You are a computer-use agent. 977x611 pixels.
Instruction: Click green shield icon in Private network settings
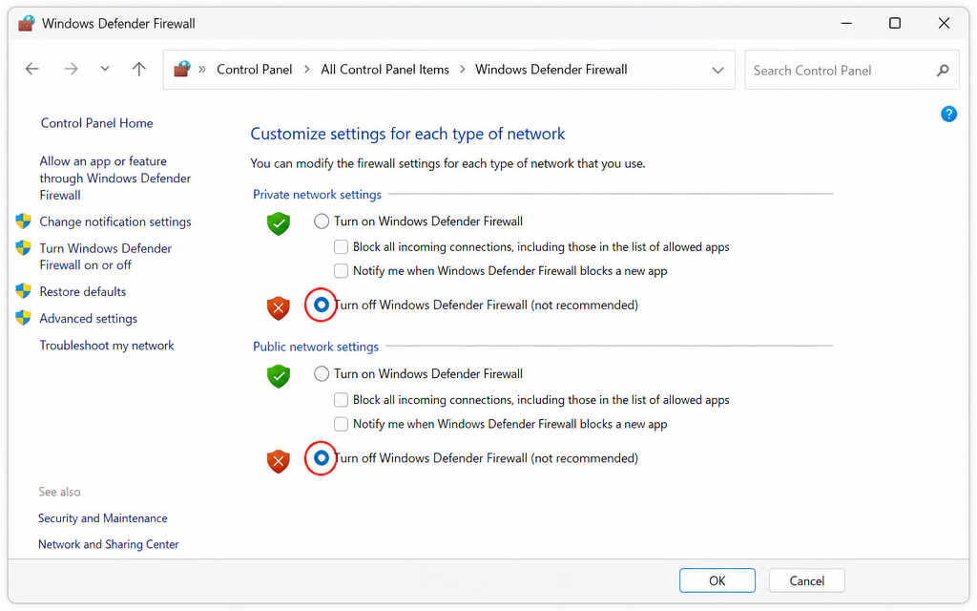tap(279, 223)
